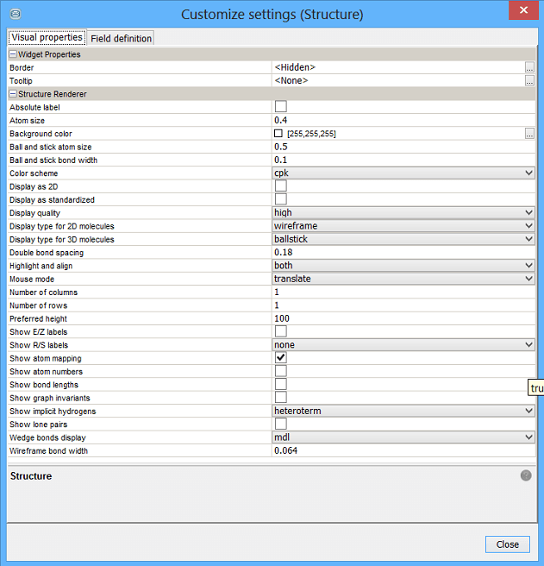The height and width of the screenshot is (566, 544).
Task: Open the Display quality dropdown
Action: pos(528,213)
